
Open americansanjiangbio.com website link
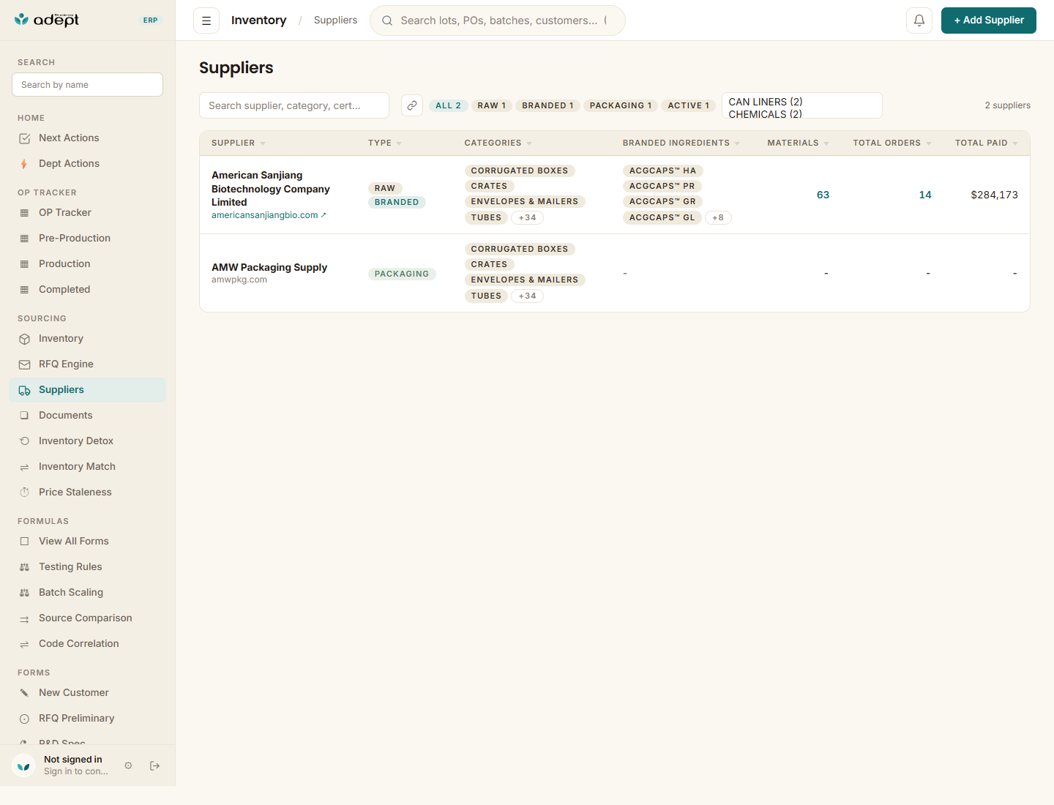pyautogui.click(x=269, y=215)
